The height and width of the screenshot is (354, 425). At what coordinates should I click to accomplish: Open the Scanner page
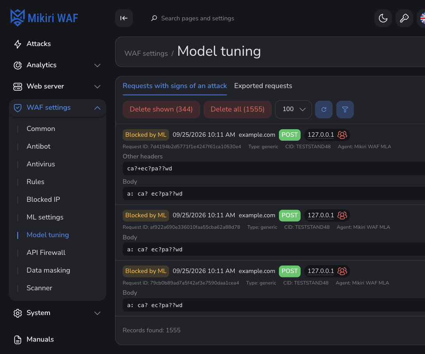click(x=39, y=288)
